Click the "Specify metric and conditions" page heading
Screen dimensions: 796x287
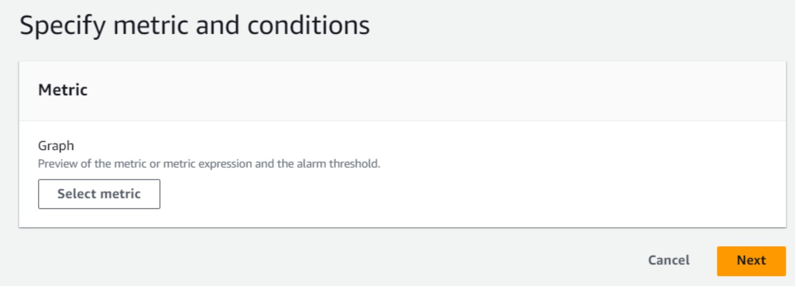point(194,26)
